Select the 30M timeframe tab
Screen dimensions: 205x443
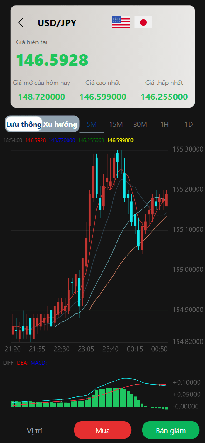pyautogui.click(x=140, y=125)
